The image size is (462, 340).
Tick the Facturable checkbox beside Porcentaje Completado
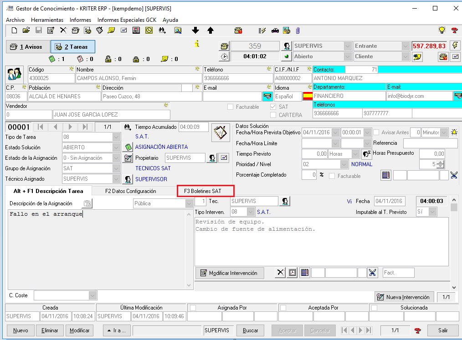pyautogui.click(x=332, y=176)
